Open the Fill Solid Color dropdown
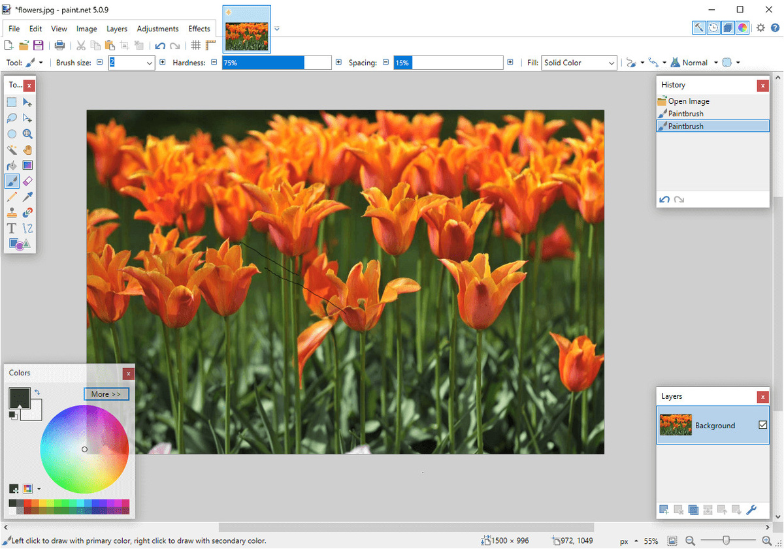Screen dimensions: 784x549 coord(580,63)
